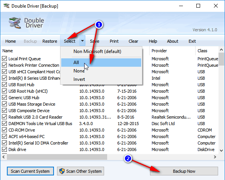Click the horizontal scrollbar left arrow
Viewport: 225px width, 180px height.
click(3, 157)
